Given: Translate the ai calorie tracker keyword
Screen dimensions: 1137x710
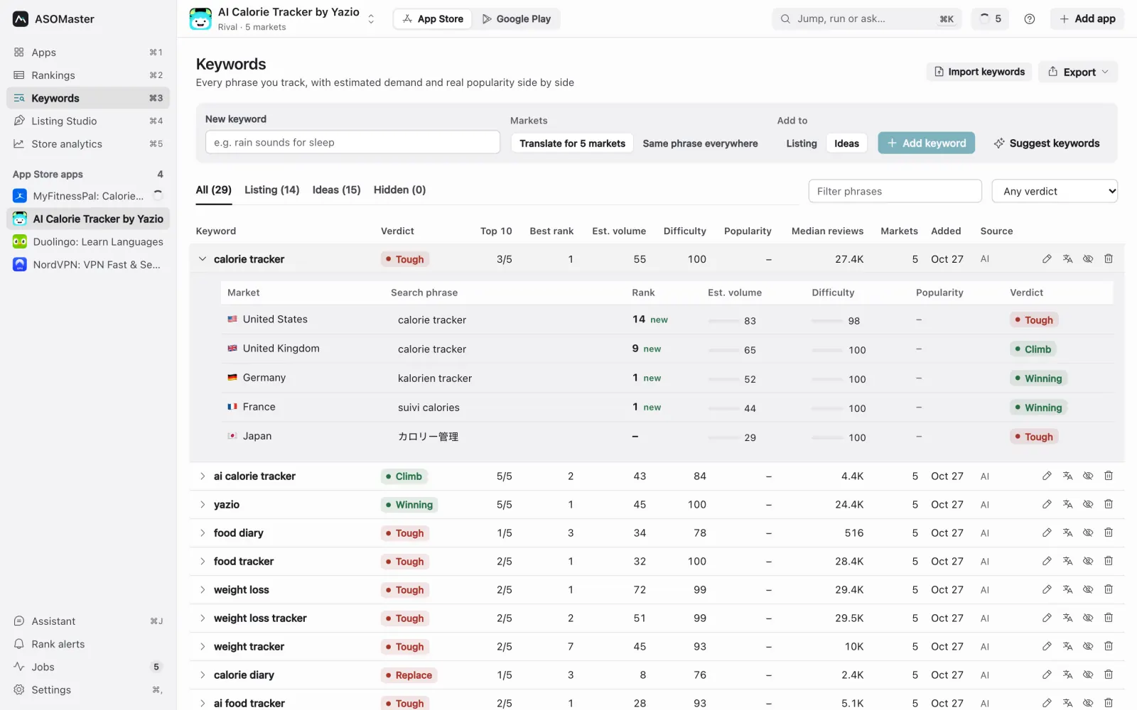Looking at the screenshot, I should (1067, 476).
